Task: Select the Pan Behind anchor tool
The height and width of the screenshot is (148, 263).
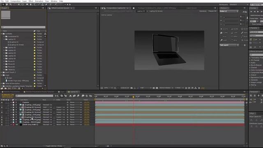Action: [x=23, y=5]
